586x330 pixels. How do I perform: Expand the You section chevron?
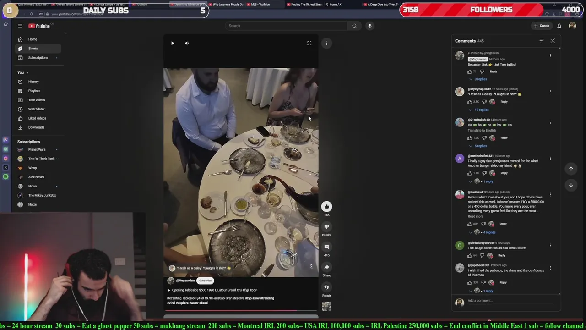pyautogui.click(x=27, y=72)
